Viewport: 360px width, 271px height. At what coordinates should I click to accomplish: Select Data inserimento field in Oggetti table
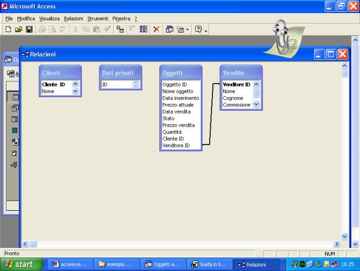pos(181,98)
